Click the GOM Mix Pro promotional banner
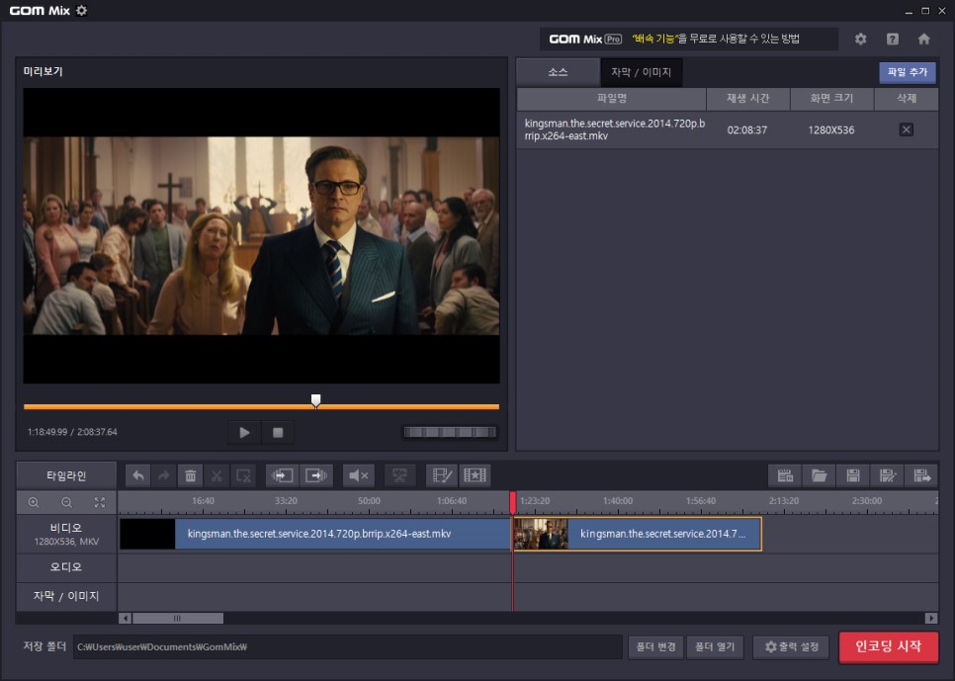 point(689,39)
